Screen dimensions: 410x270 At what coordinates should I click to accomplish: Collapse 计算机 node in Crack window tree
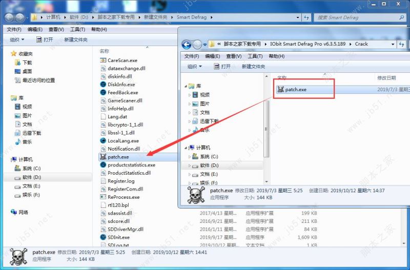[186, 148]
